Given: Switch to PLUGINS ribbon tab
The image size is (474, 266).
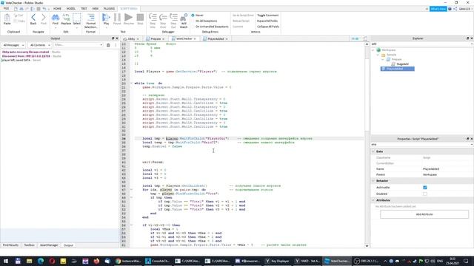Looking at the screenshot, I should coord(109,9).
